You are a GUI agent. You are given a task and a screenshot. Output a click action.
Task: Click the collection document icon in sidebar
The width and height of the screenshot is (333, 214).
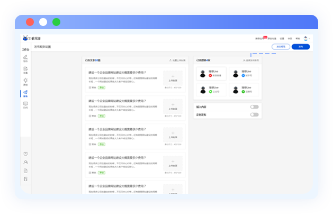click(x=25, y=69)
